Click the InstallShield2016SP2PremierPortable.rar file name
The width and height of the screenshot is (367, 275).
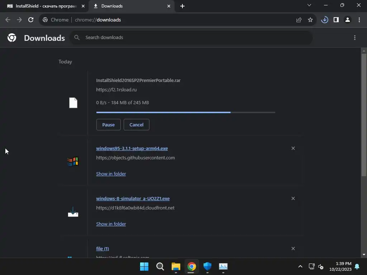click(x=138, y=81)
